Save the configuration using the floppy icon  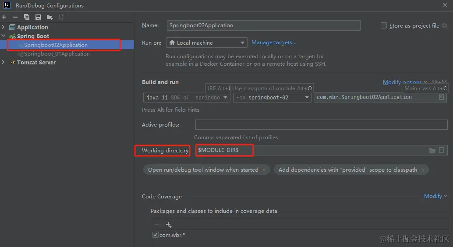pyautogui.click(x=38, y=17)
